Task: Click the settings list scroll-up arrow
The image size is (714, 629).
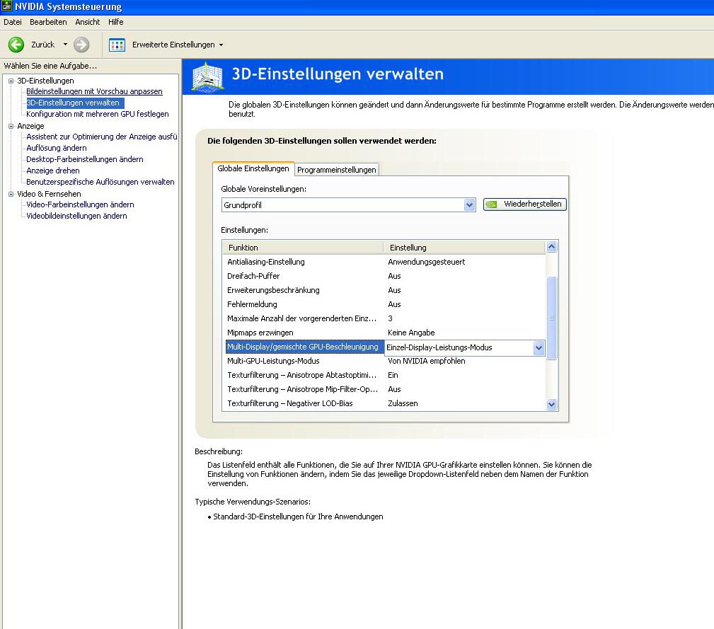Action: click(x=551, y=247)
